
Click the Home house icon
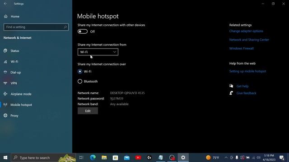click(6, 16)
